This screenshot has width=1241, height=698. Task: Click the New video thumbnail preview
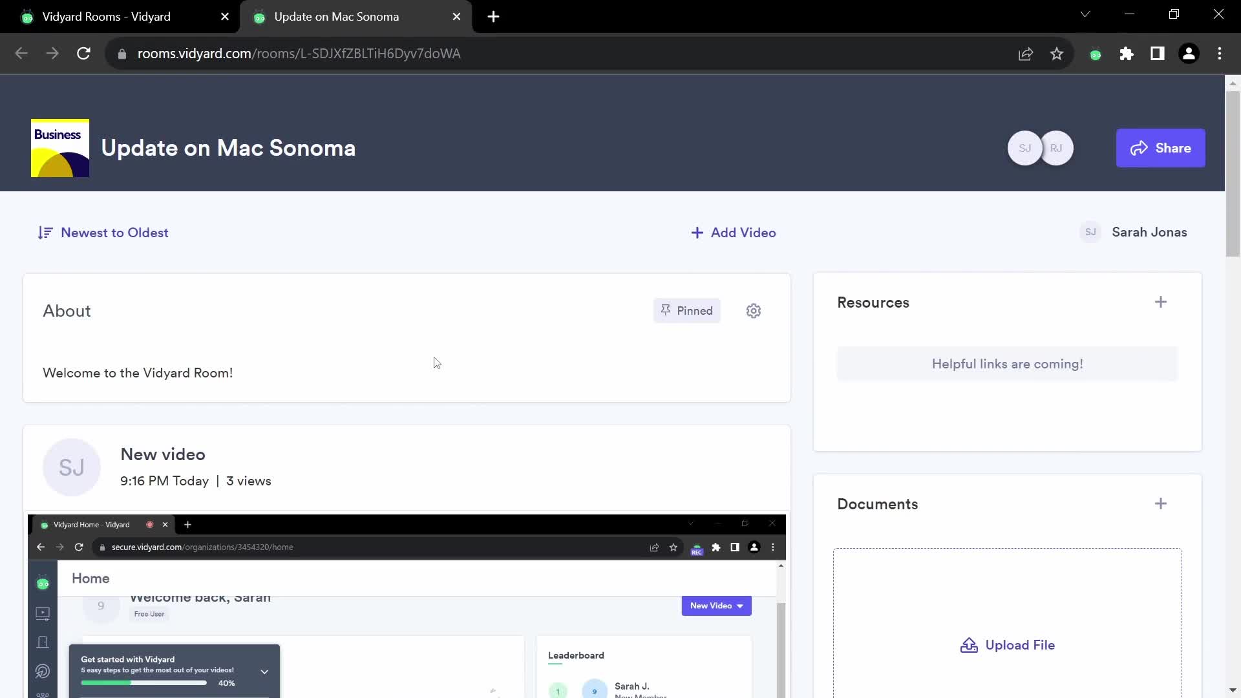[x=407, y=606]
